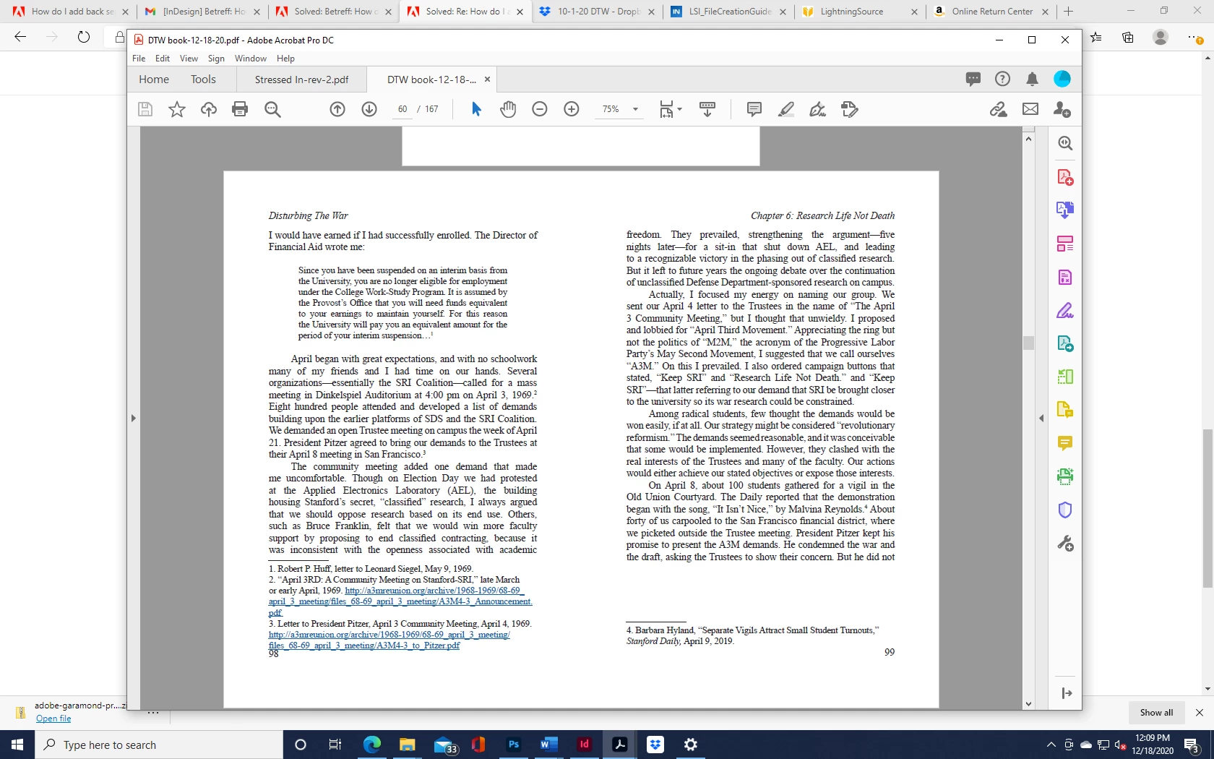Click Open file link in download bar
This screenshot has width=1214, height=759.
click(x=53, y=719)
